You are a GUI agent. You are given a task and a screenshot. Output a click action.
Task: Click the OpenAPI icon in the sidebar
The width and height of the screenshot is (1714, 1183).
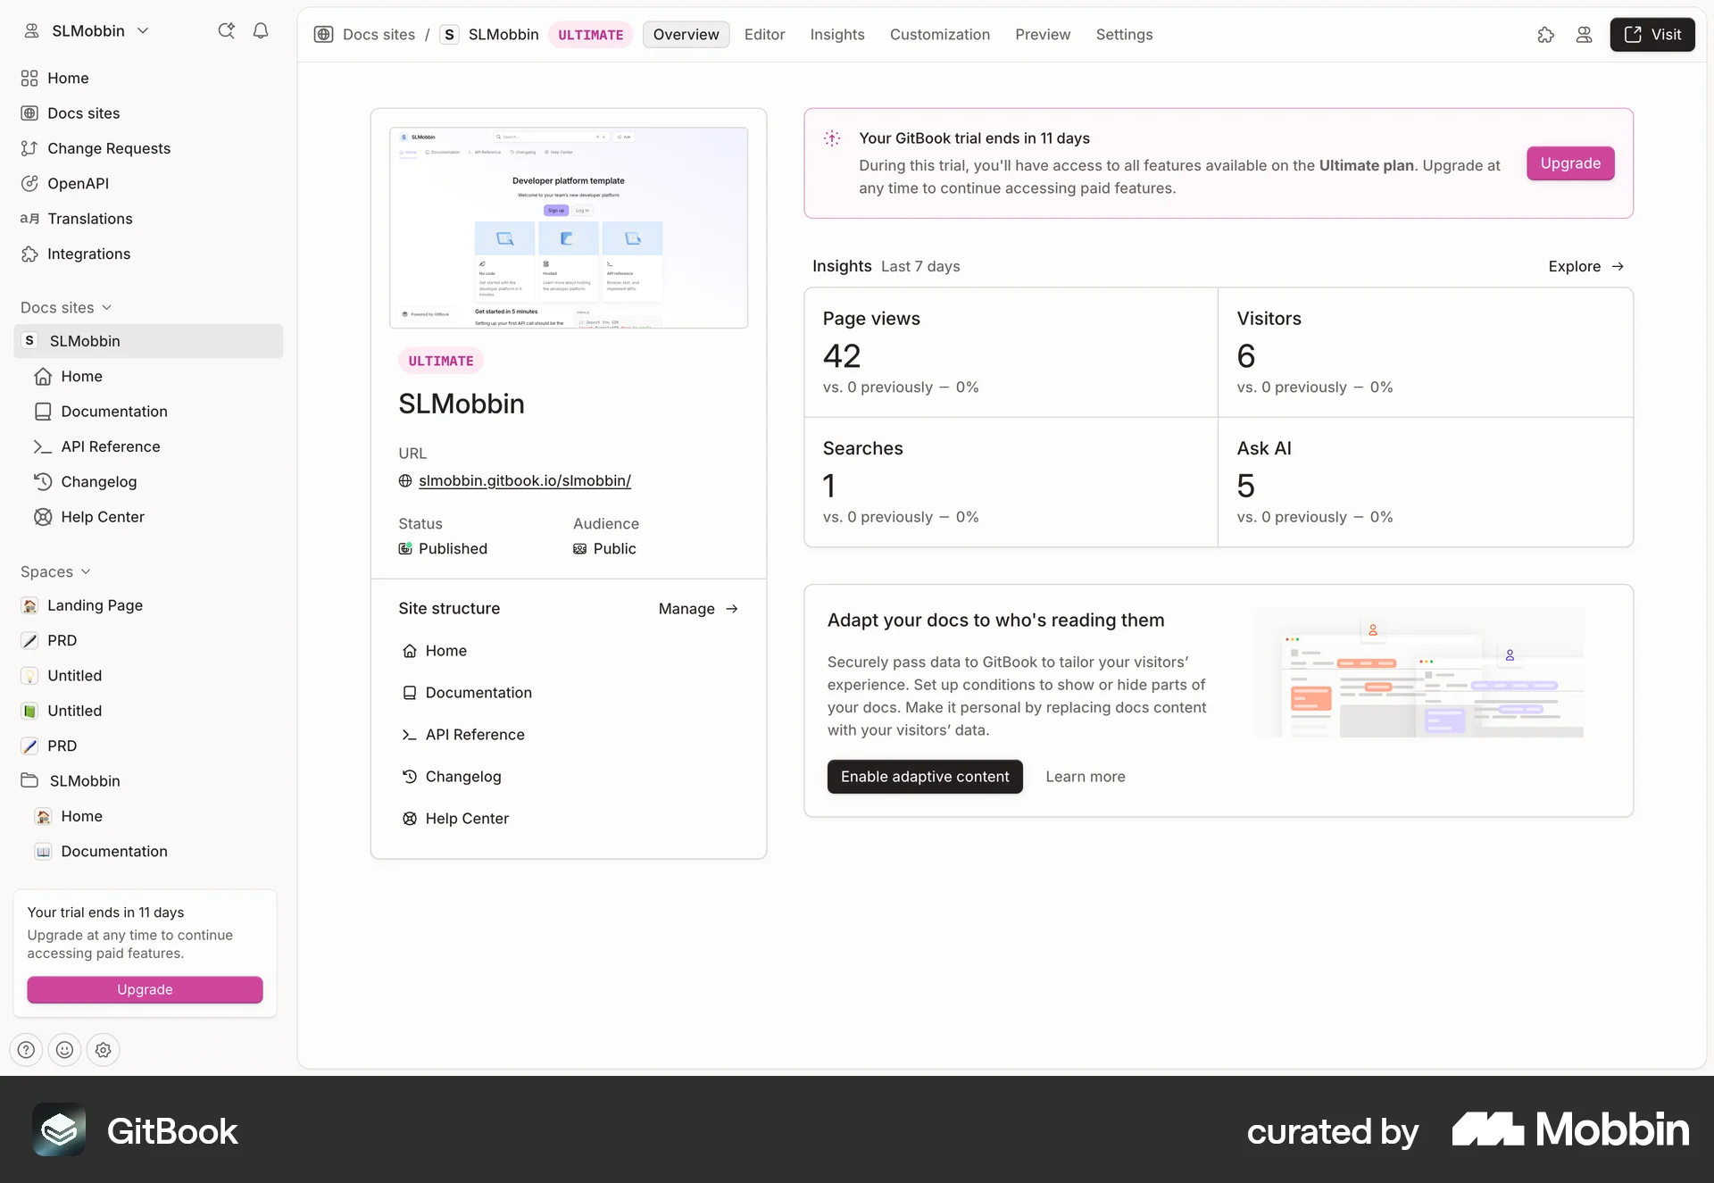[x=29, y=184]
